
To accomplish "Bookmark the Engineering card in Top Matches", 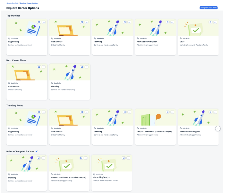I will [x=39, y=22].
